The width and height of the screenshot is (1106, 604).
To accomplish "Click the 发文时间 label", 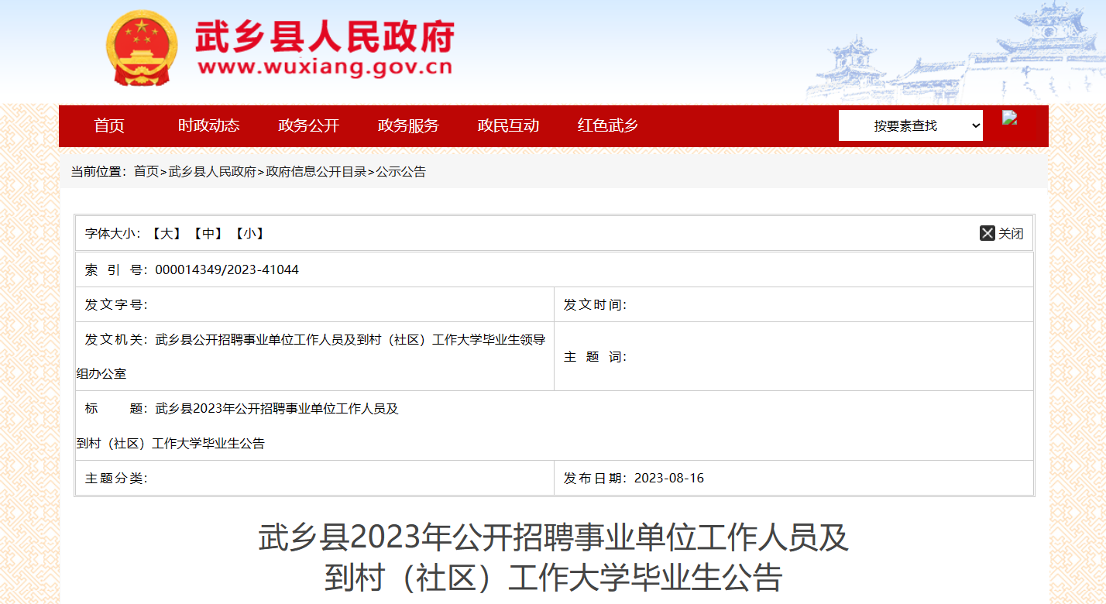I will [595, 305].
